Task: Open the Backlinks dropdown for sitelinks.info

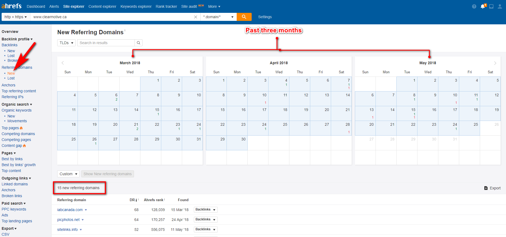Action: tap(206, 230)
